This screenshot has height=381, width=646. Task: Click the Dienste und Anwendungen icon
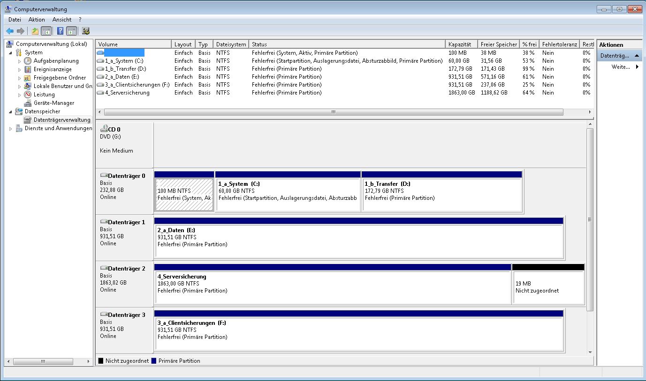pyautogui.click(x=19, y=128)
